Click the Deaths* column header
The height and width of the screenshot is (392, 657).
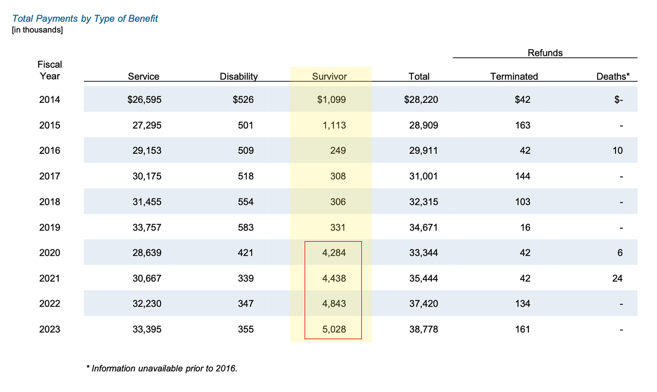point(613,76)
